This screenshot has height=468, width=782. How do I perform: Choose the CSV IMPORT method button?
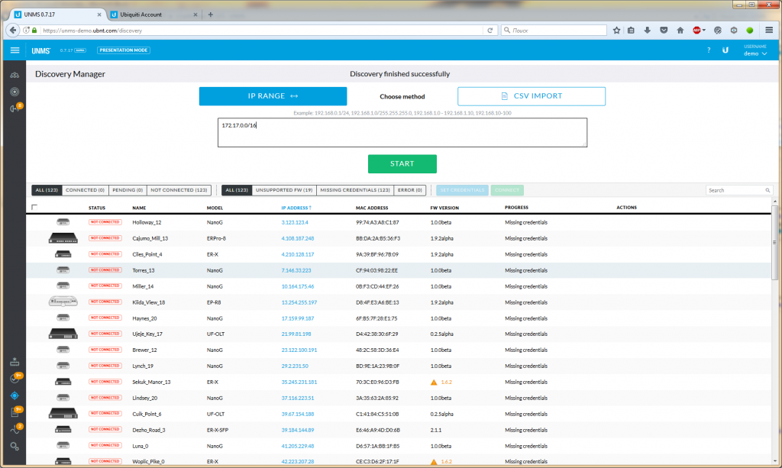(532, 96)
